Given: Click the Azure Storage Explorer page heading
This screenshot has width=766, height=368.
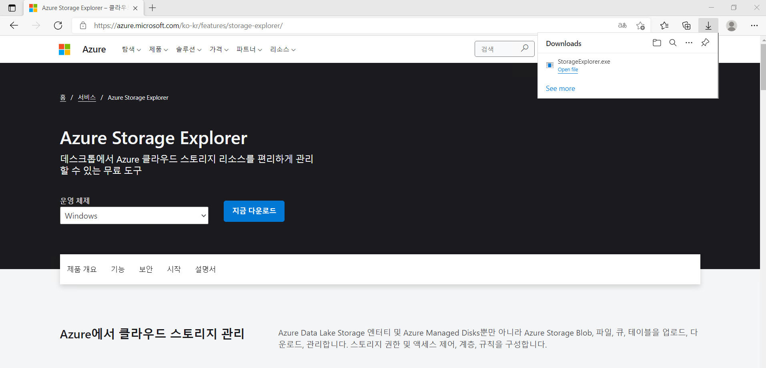Looking at the screenshot, I should click(154, 138).
